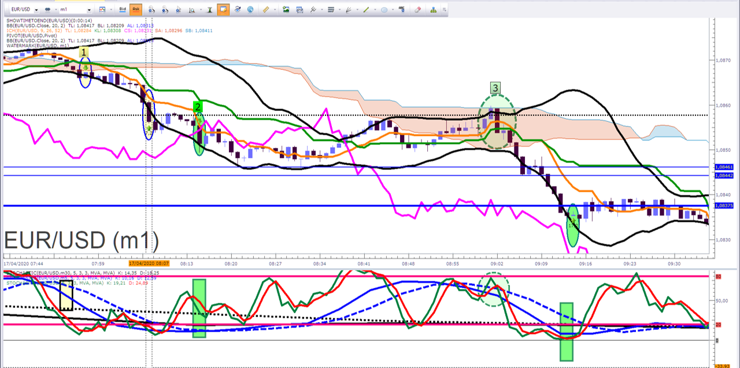Toggle the highlighted Ask price button
Viewport: 740px width, 368px height.
click(136, 9)
